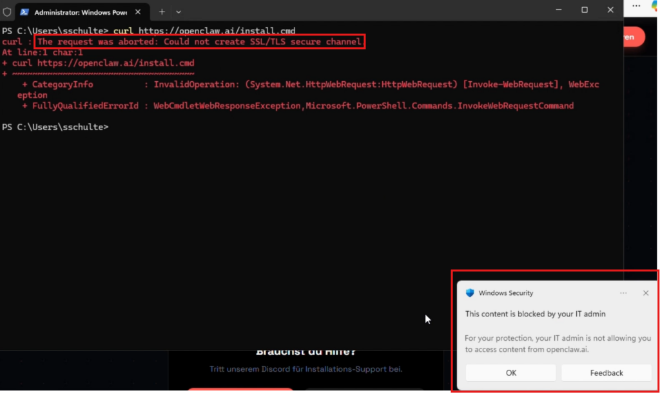Screen dimensions: 660x393
Task: Close the PowerShell terminal window
Action: (610, 10)
